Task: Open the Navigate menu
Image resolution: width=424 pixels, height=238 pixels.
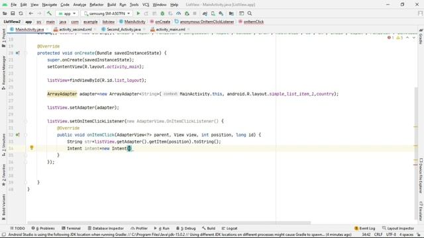Action: click(x=50, y=5)
